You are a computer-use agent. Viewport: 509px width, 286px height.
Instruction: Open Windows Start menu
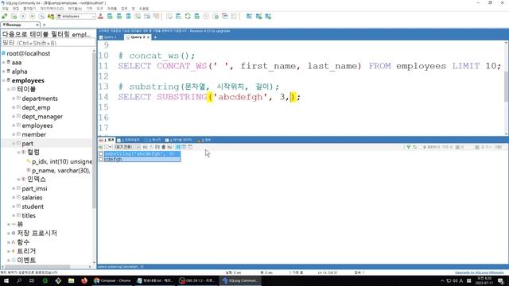click(6, 280)
